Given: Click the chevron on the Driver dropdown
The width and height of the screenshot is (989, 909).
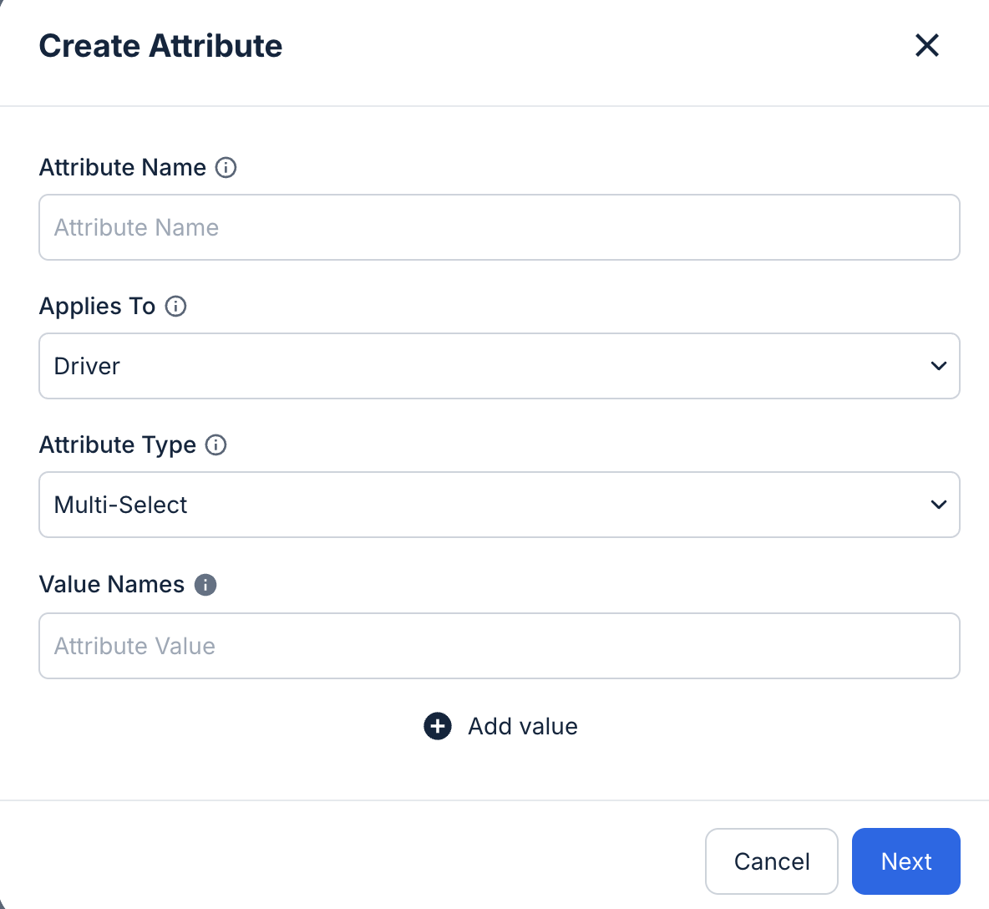Looking at the screenshot, I should point(938,366).
